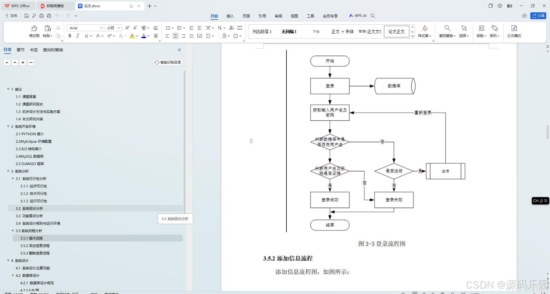
Task: Open the Arial font name dropdown
Action: [102, 28]
